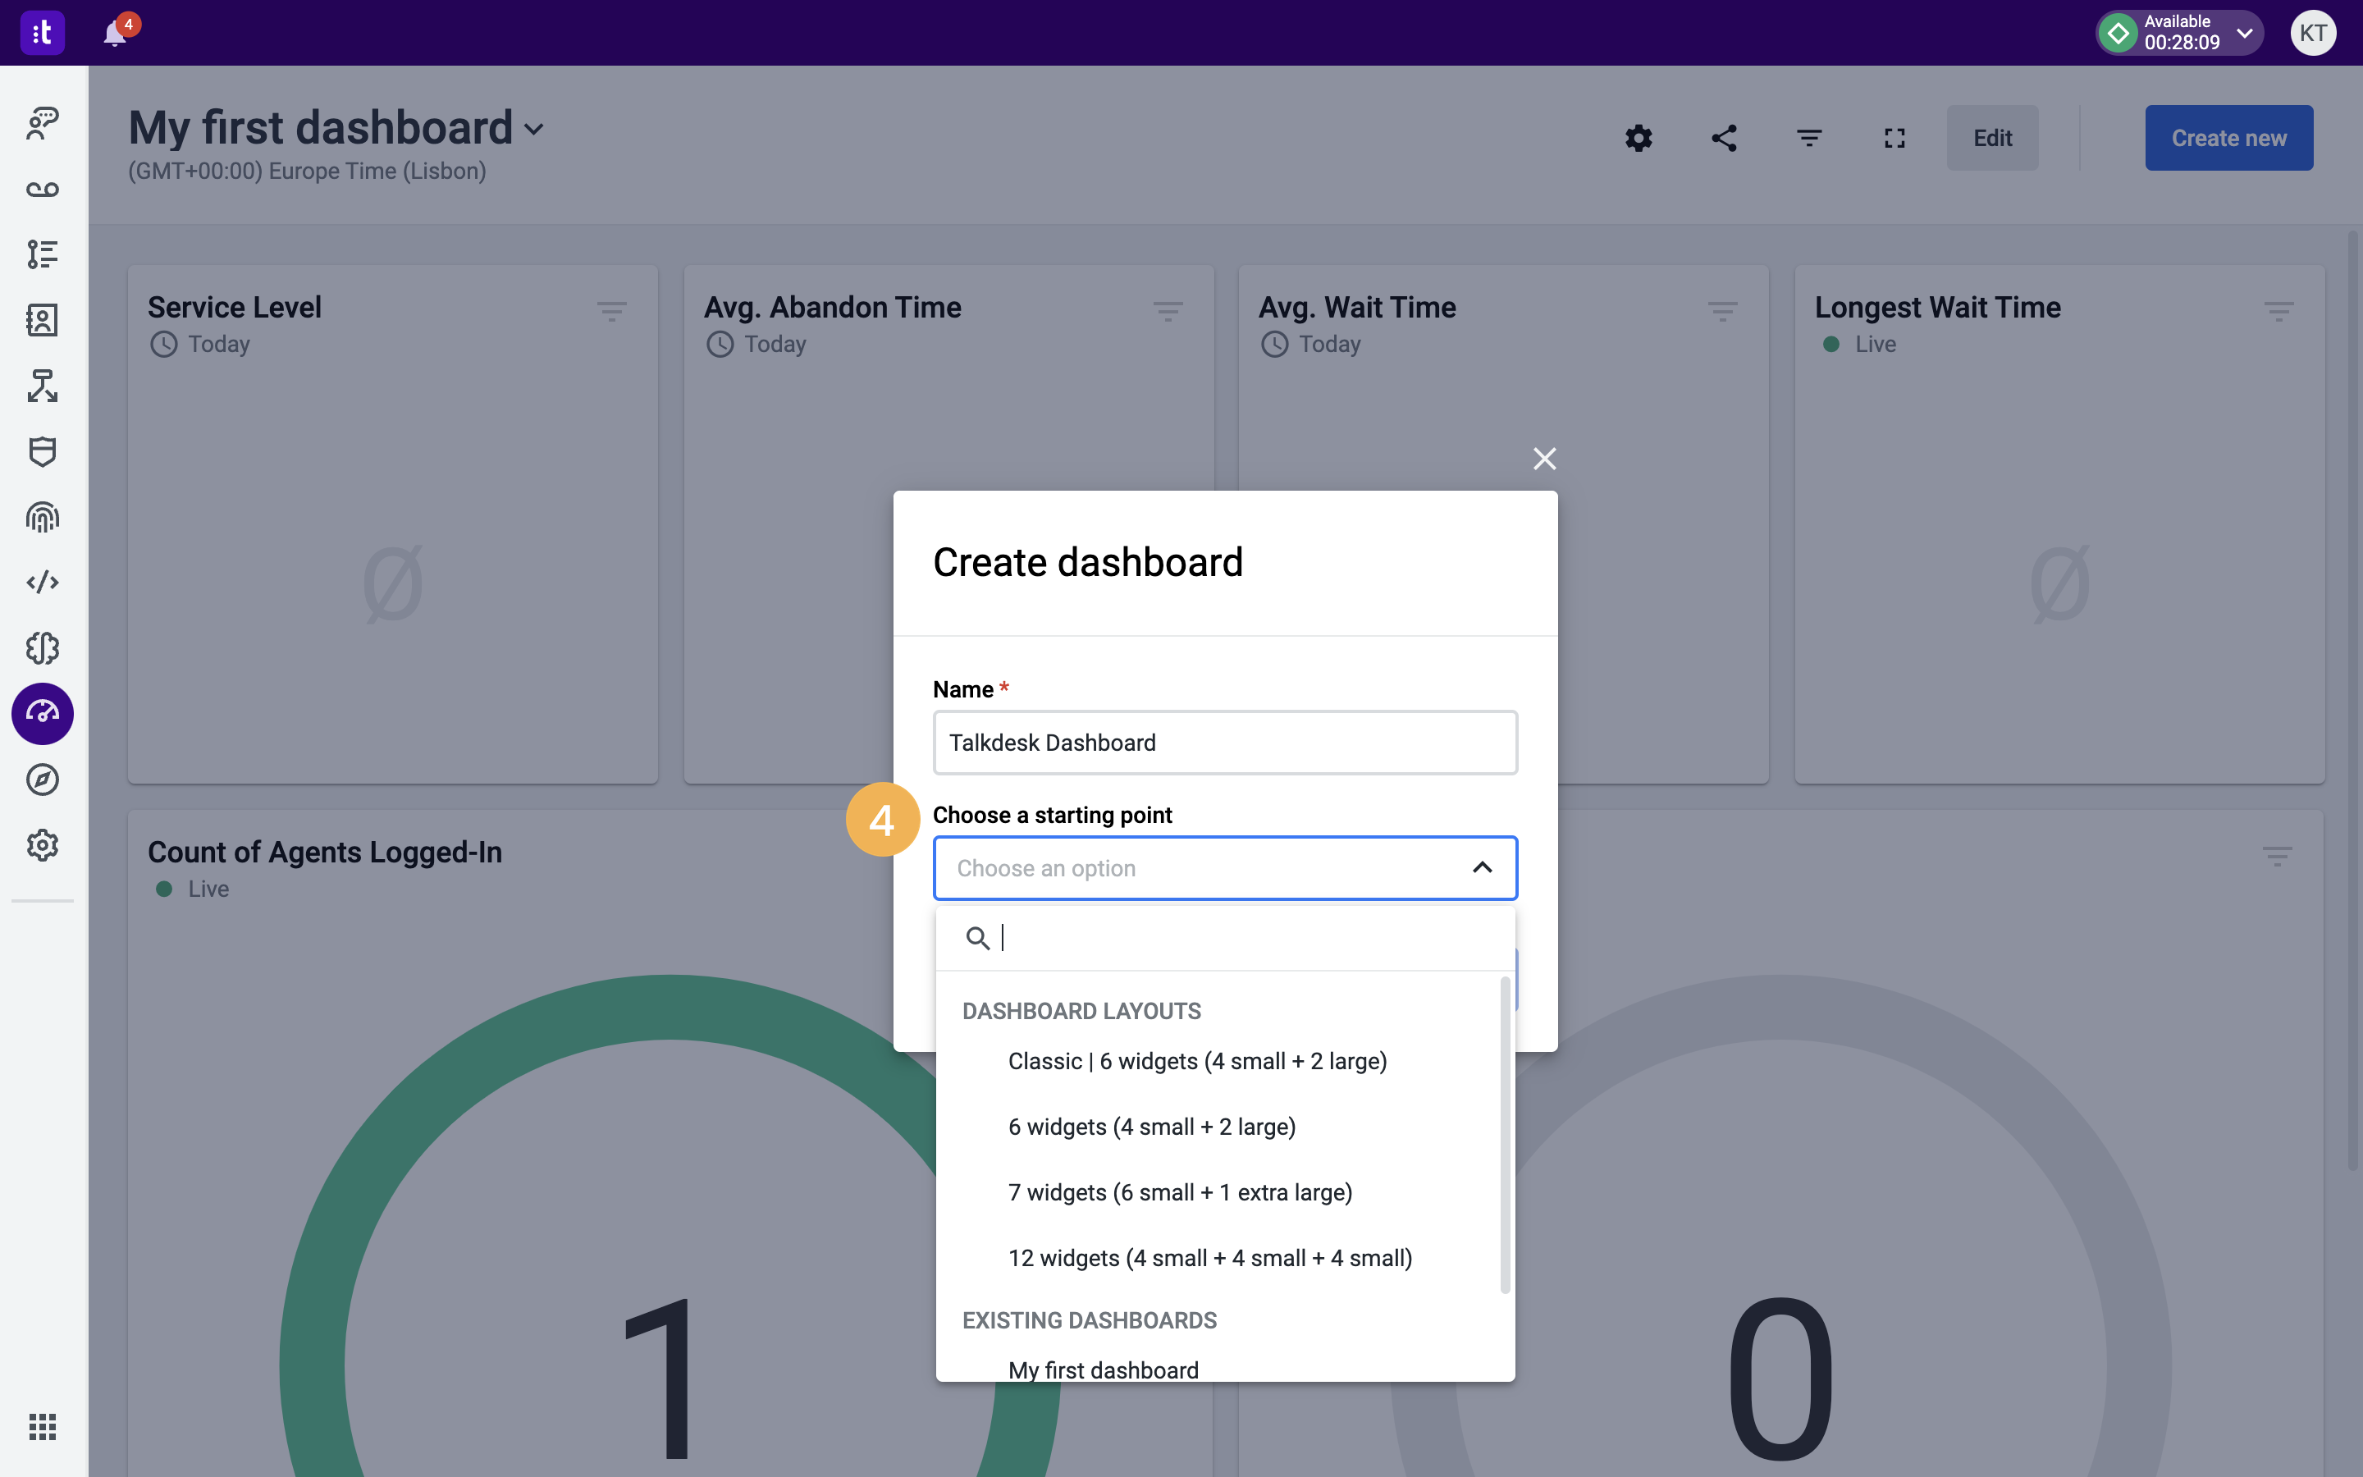Open the Guardian shield sidebar icon

42,451
